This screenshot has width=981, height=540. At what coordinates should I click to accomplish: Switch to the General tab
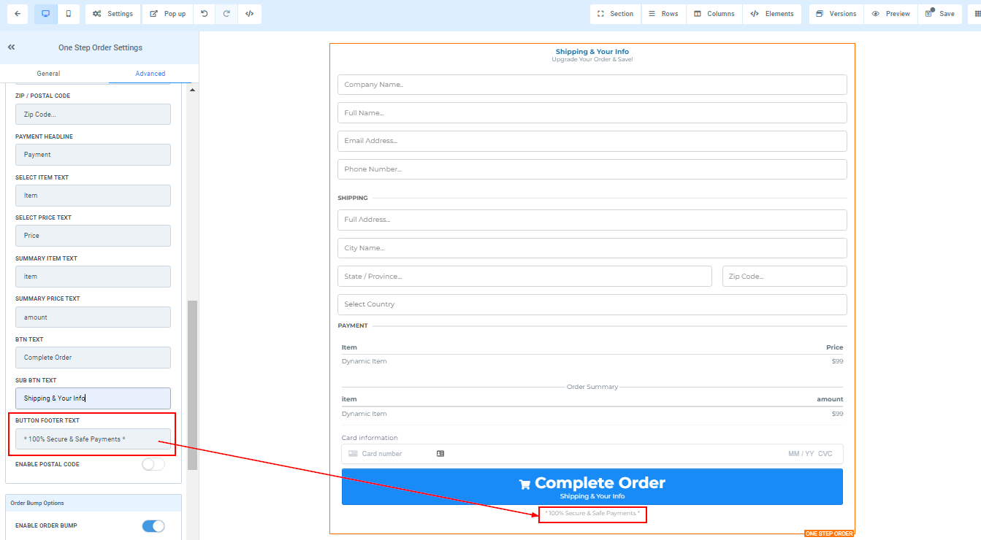[x=49, y=74]
